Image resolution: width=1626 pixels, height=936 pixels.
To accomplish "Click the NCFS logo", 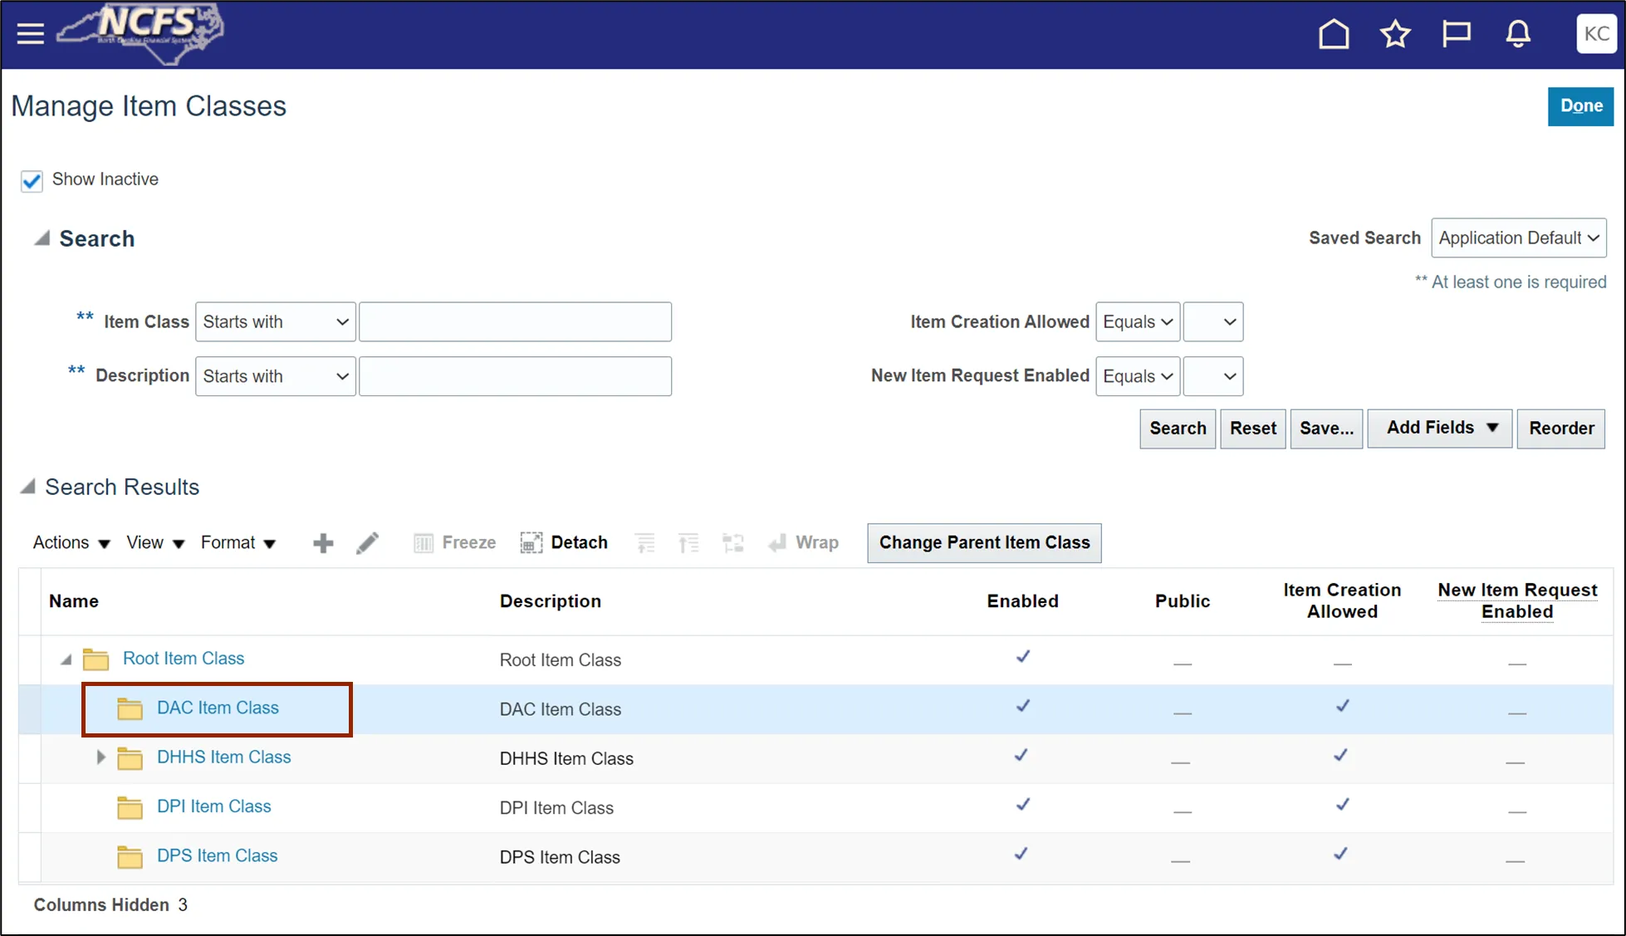I will click(x=140, y=33).
